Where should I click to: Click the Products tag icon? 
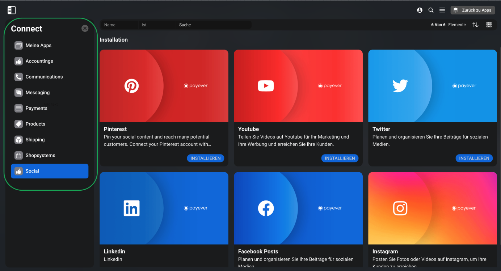18,124
